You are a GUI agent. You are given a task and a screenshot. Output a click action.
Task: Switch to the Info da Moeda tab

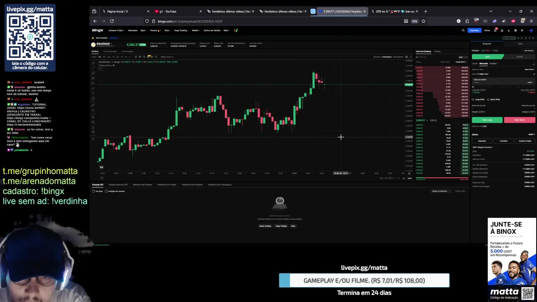pos(110,51)
